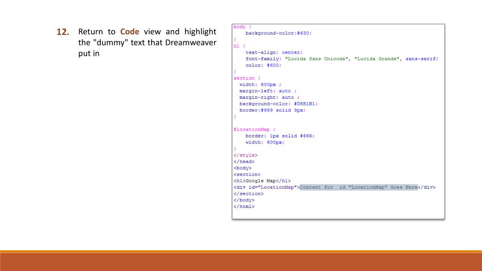Click the "margin-left: auto ;" line

tap(268, 91)
